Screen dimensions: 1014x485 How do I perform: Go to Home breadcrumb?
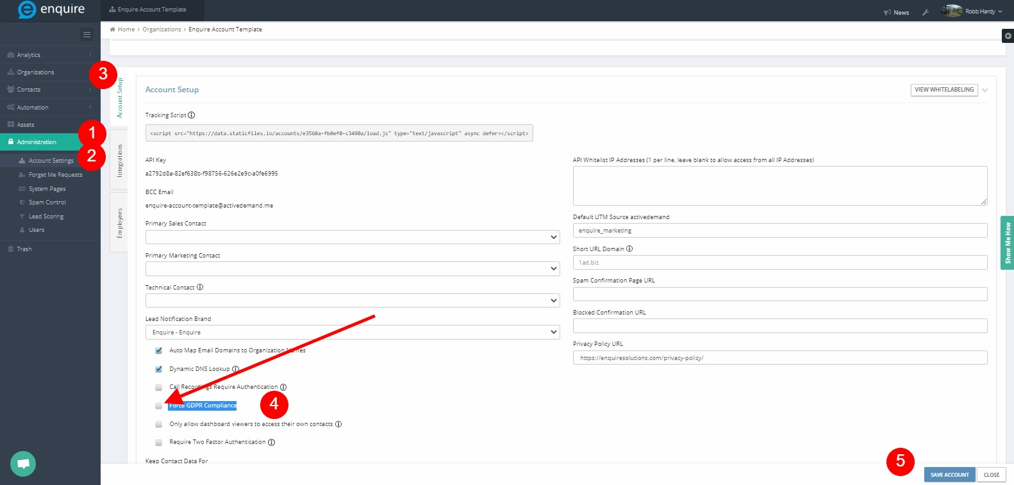coord(126,29)
